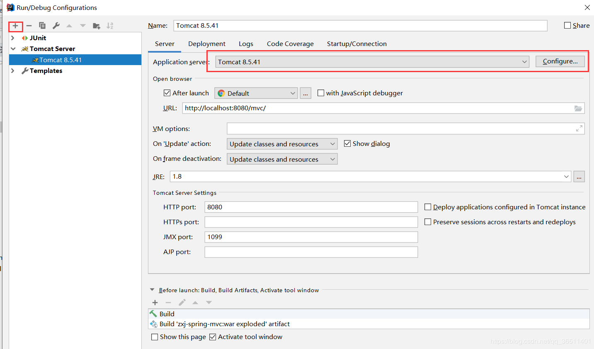Click the copy configuration icon
This screenshot has height=349, width=594.
point(42,26)
